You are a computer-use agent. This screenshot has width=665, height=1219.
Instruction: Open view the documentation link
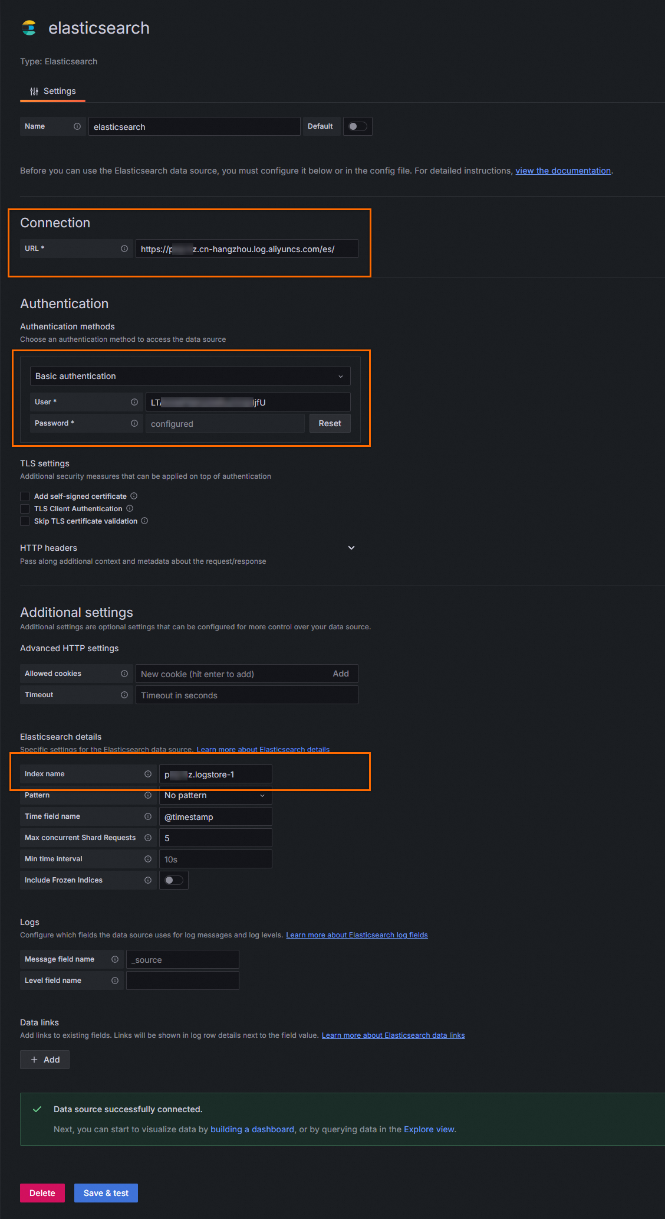563,171
